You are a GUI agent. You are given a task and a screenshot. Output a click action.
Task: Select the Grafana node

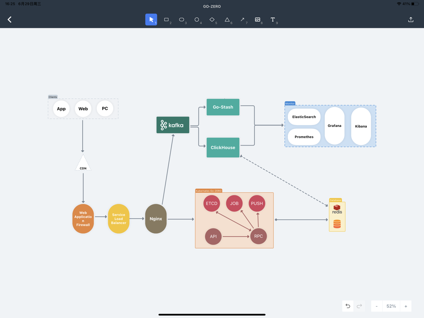(x=335, y=126)
